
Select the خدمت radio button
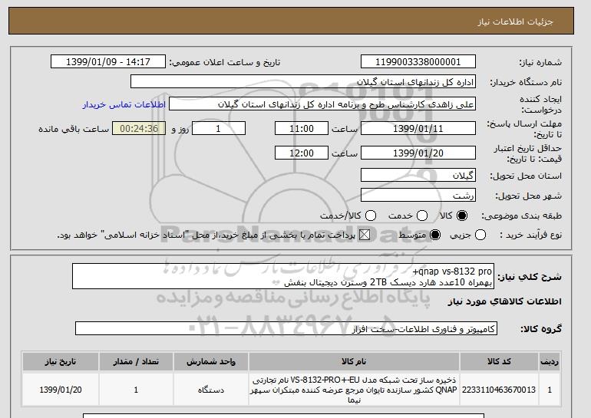pos(422,216)
